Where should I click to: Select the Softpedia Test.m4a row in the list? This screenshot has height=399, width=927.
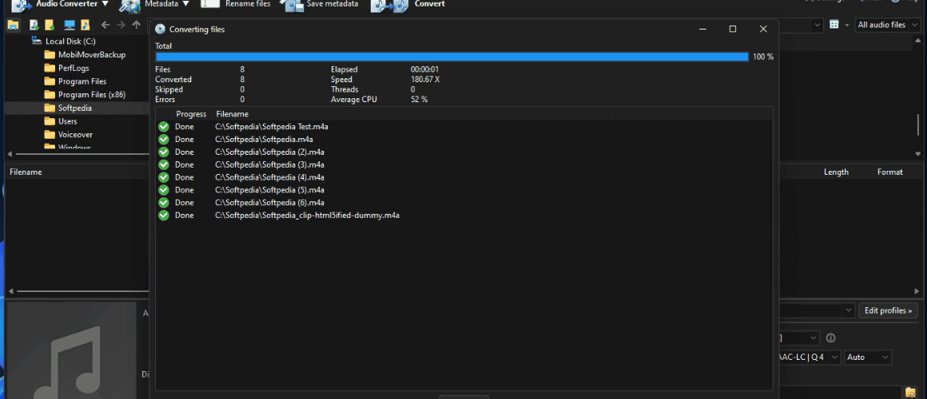point(463,126)
